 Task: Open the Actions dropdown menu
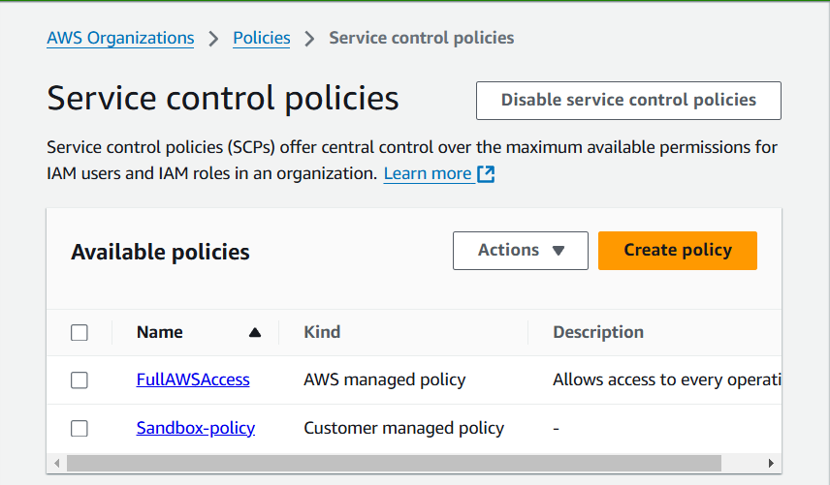click(x=521, y=251)
